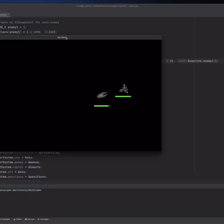
Task: Click the game.app path in run console
Action: (21, 190)
